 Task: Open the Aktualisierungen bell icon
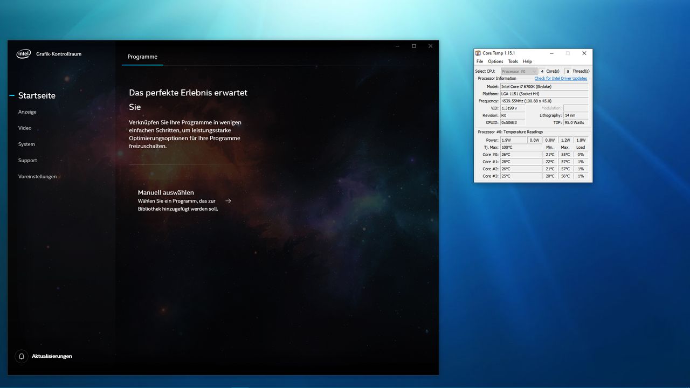pos(22,356)
